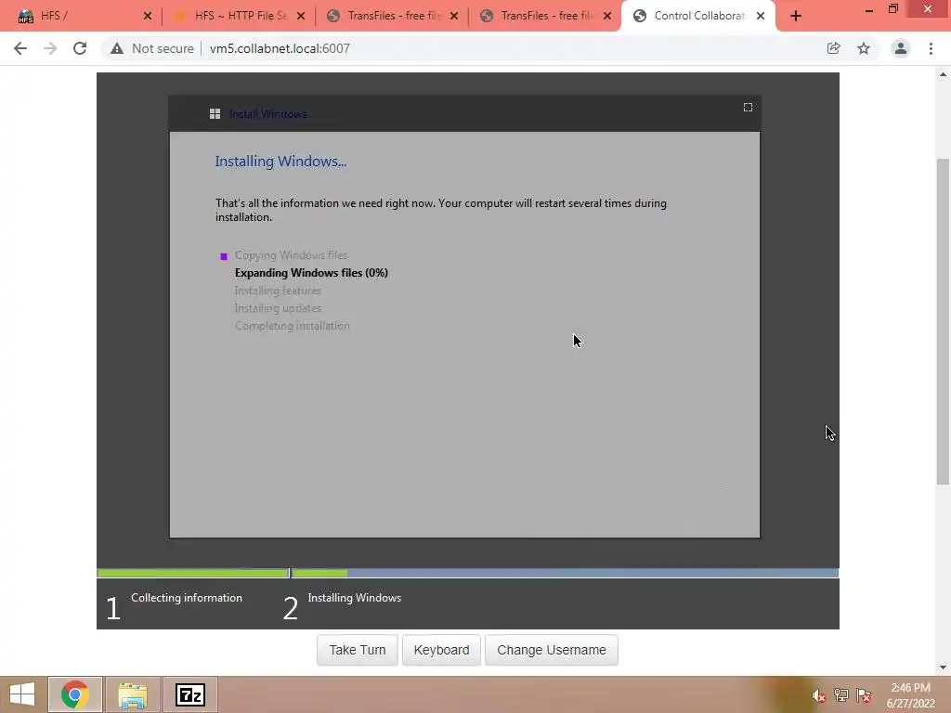Click the muted volume tray icon

(819, 695)
